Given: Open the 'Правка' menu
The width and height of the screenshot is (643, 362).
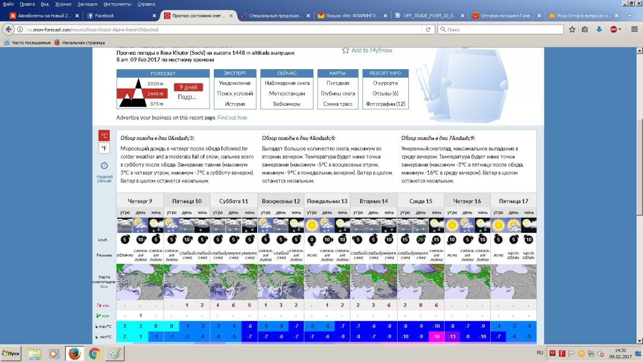Looking at the screenshot, I should [27, 4].
